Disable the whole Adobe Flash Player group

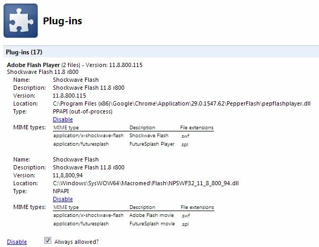click(17, 242)
